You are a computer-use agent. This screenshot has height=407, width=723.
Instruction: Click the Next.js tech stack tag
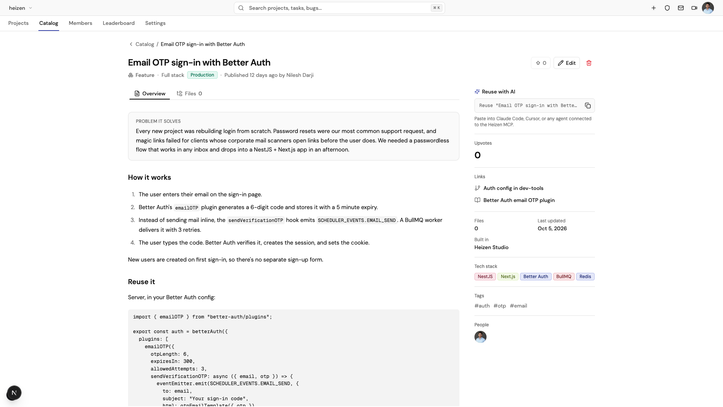coord(508,277)
